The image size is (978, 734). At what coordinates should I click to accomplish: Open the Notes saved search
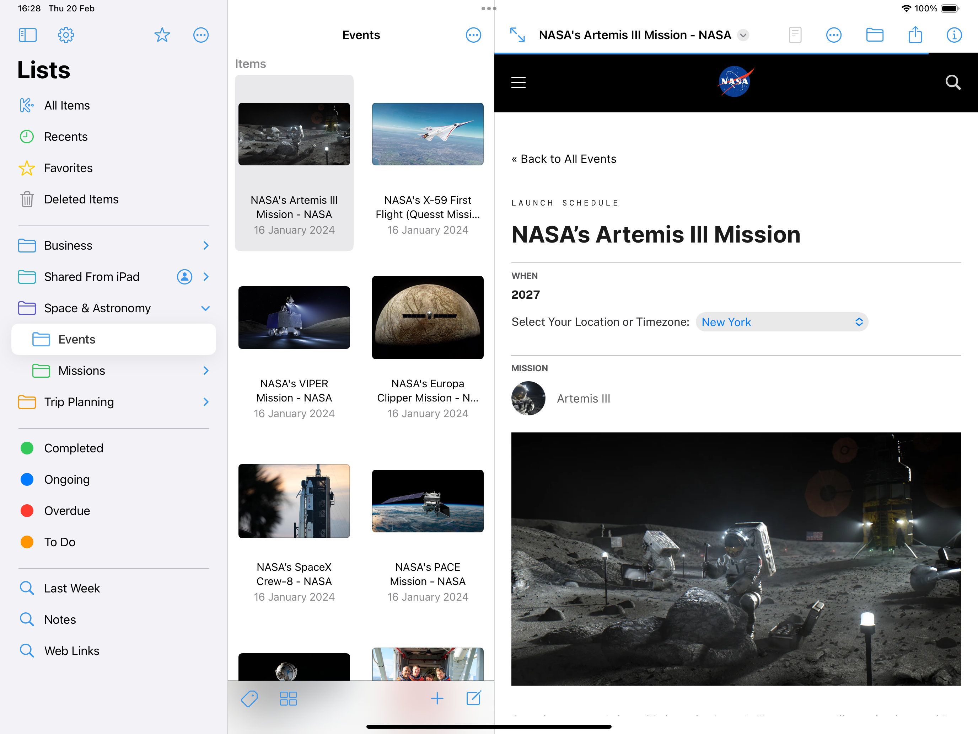pyautogui.click(x=113, y=619)
